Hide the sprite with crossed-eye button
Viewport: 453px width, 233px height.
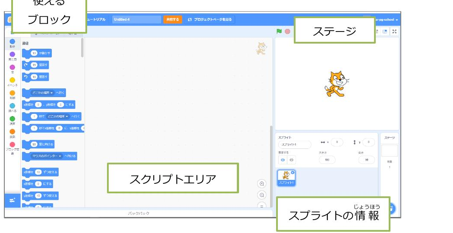(x=292, y=160)
